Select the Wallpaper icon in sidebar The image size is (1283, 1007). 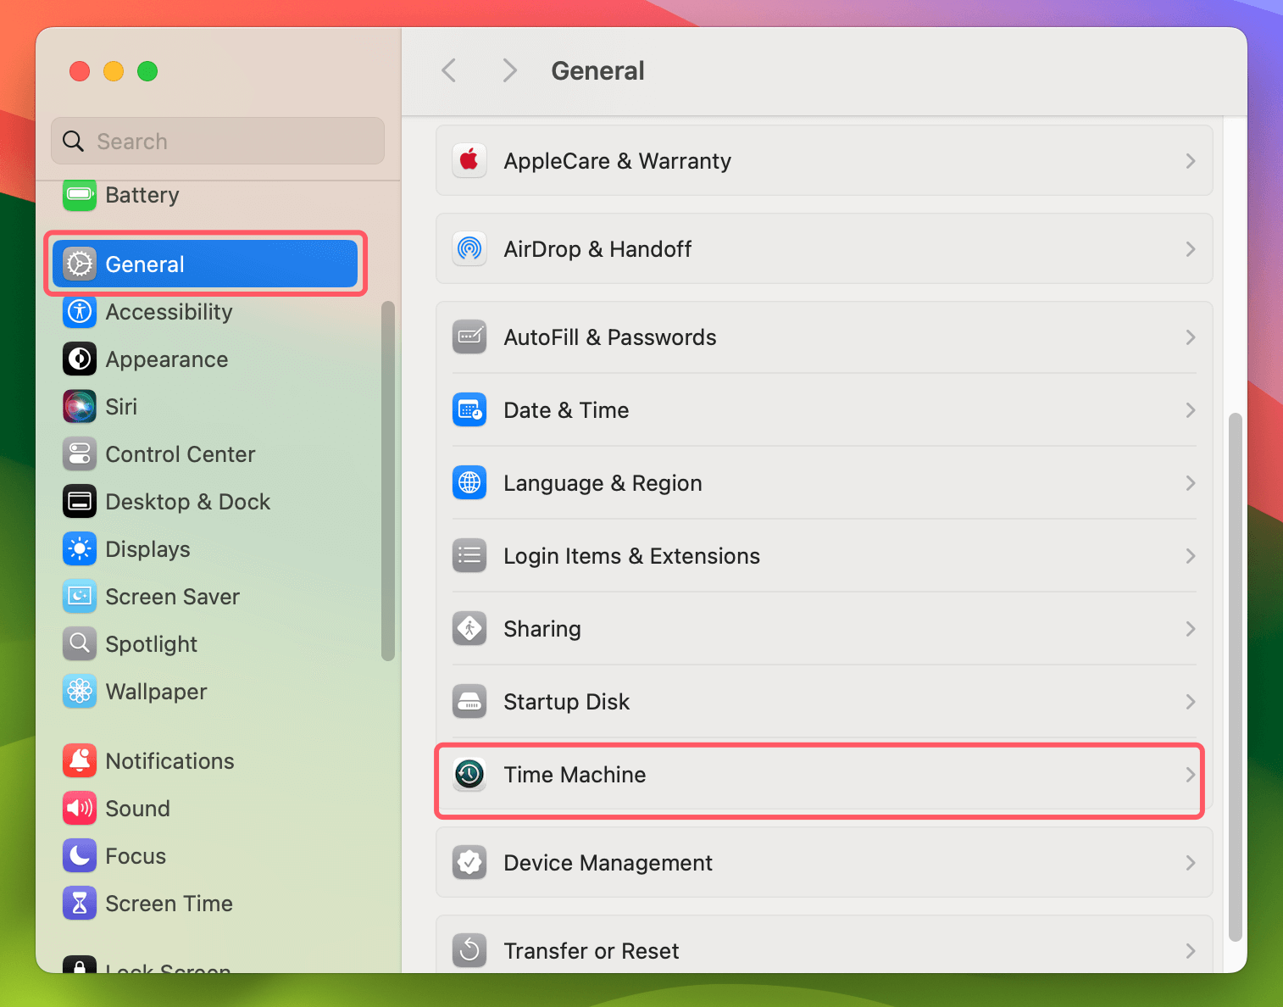79,691
